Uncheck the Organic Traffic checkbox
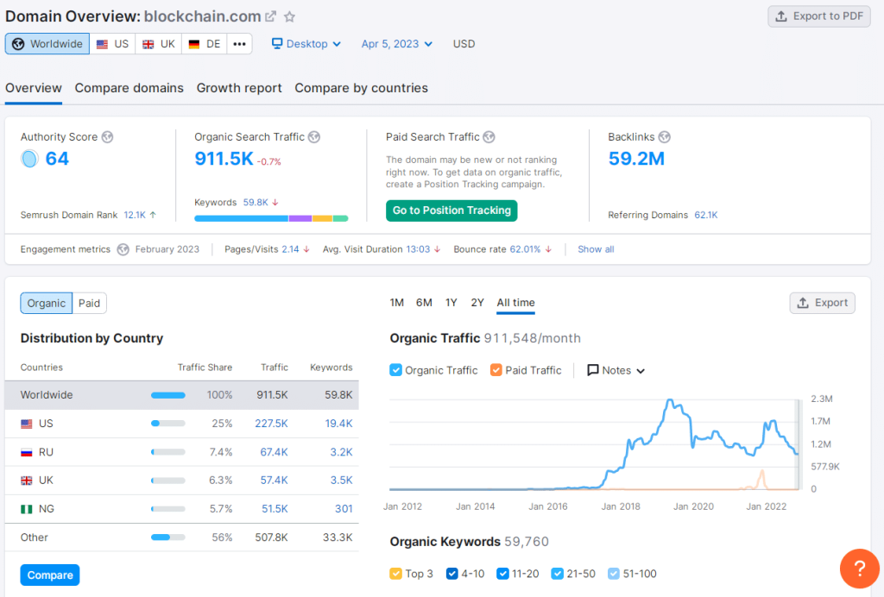The height and width of the screenshot is (597, 884). (396, 370)
